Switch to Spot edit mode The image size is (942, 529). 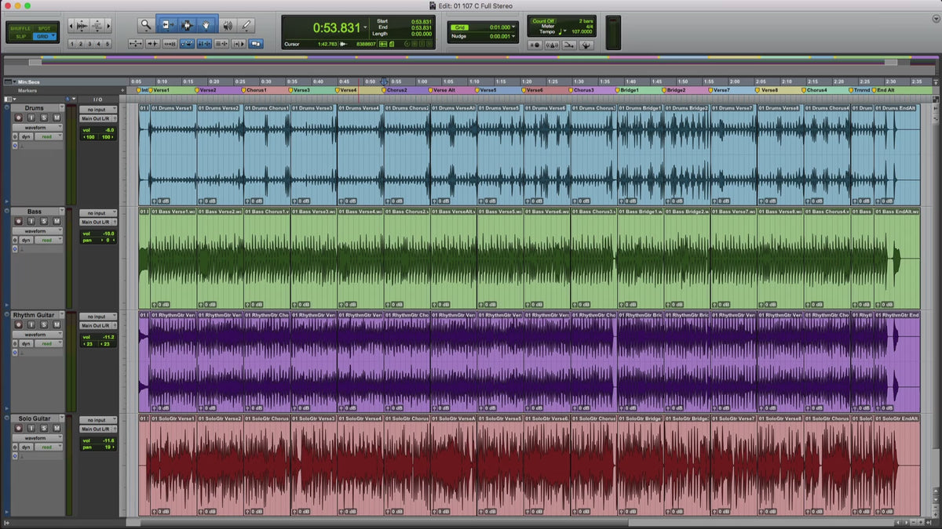44,28
